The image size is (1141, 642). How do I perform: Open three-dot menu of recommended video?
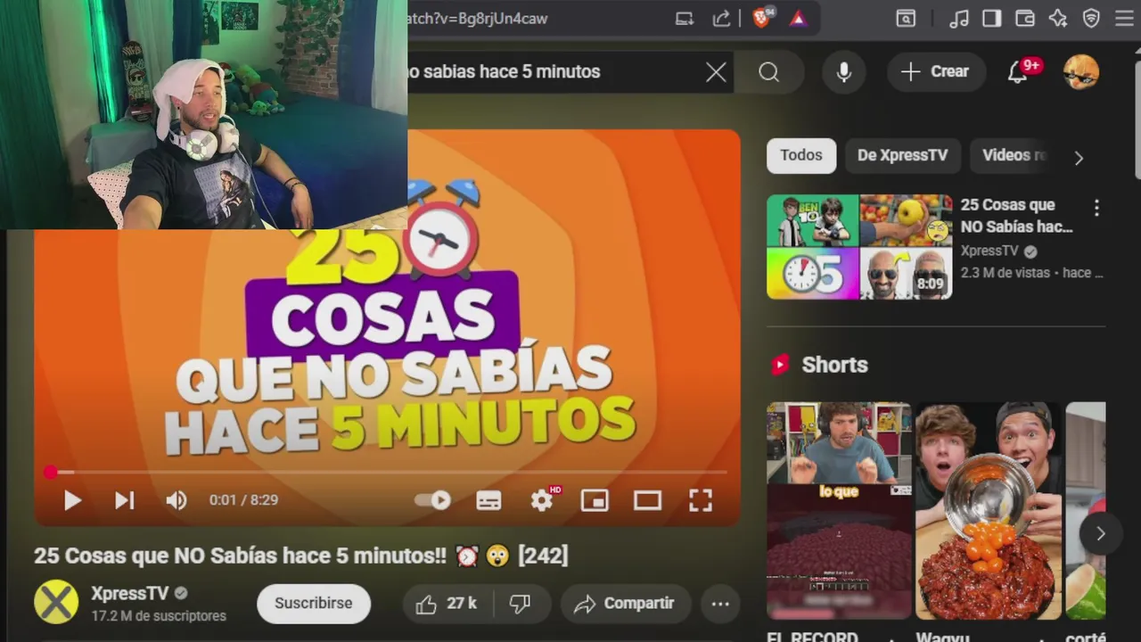[1096, 208]
